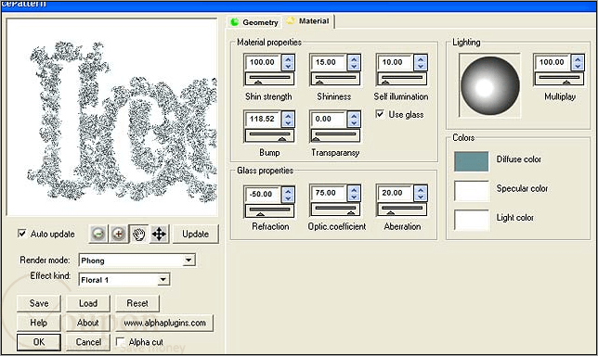Select the hand pan tool

[139, 234]
